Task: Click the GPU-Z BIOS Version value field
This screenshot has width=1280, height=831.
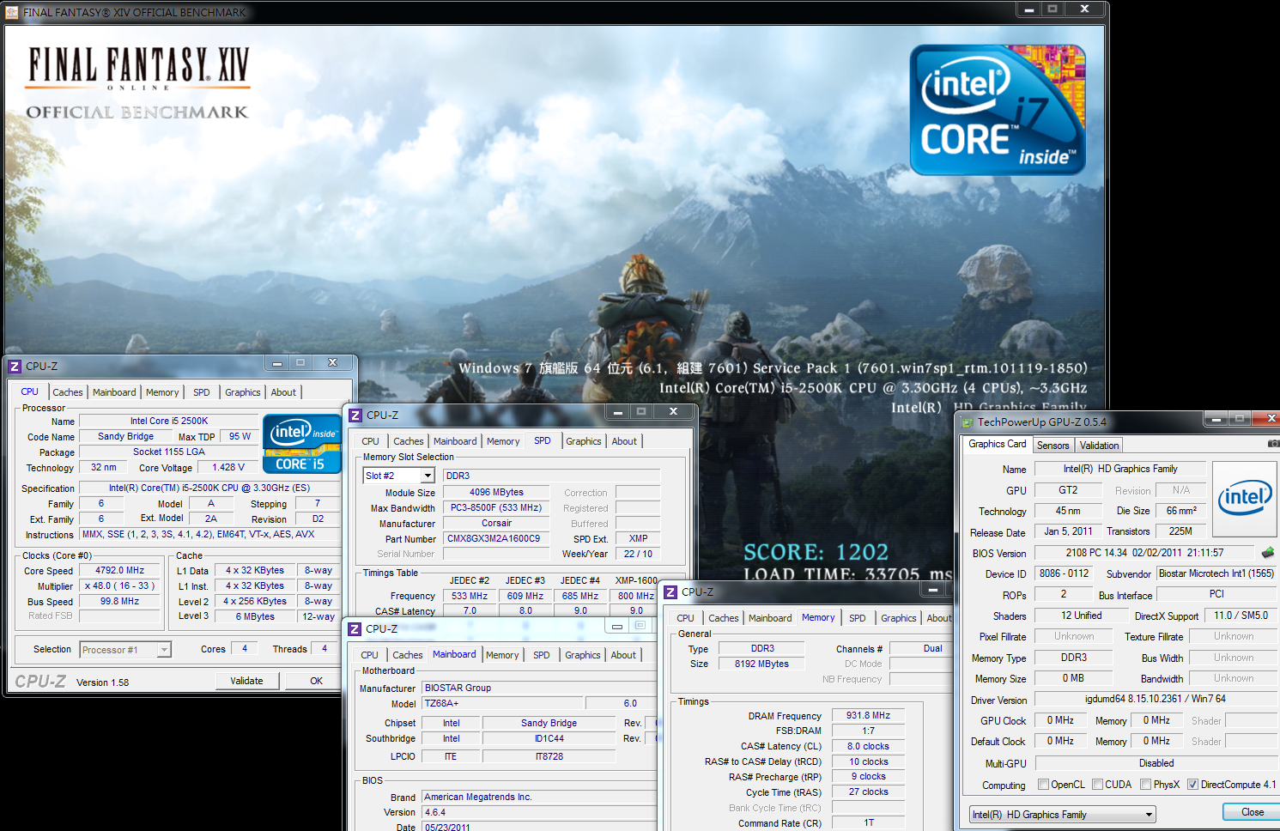Action: 1145,554
